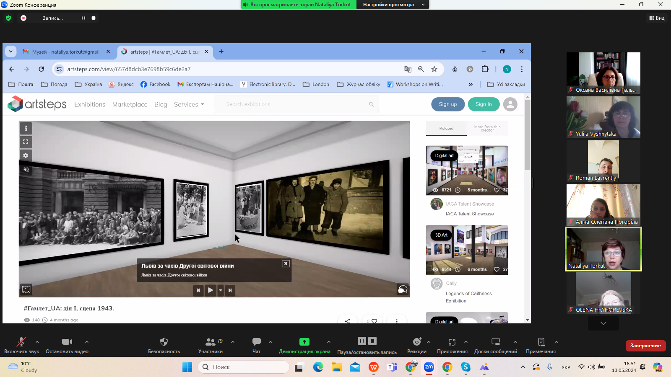671x377 pixels.
Task: Click the Security shield in Zoom toolbar
Action: point(164,342)
